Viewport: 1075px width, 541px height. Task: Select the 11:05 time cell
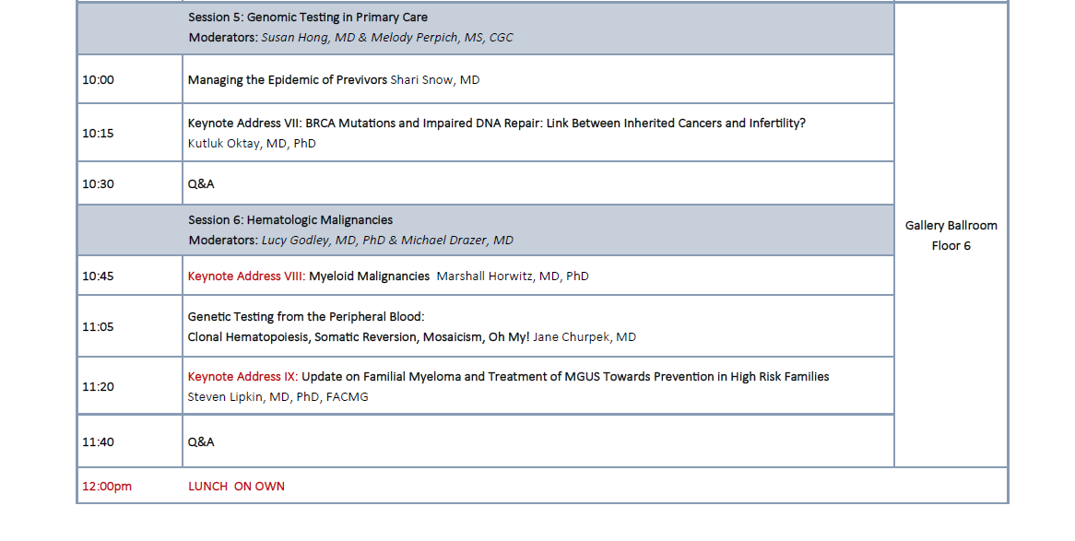tap(99, 326)
